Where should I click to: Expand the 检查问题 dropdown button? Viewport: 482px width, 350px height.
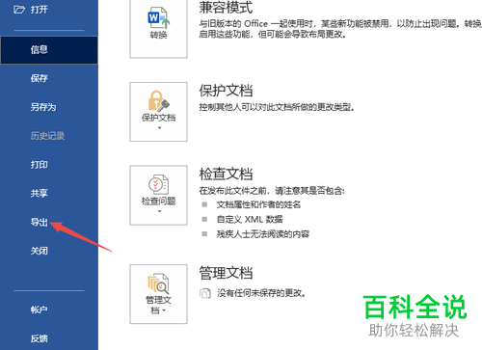click(158, 195)
